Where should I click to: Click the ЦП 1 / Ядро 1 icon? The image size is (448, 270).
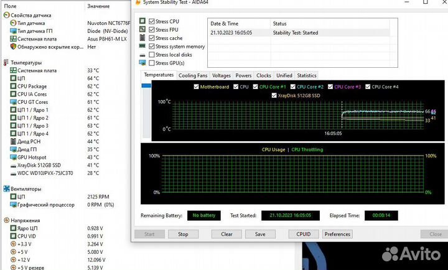[13, 109]
